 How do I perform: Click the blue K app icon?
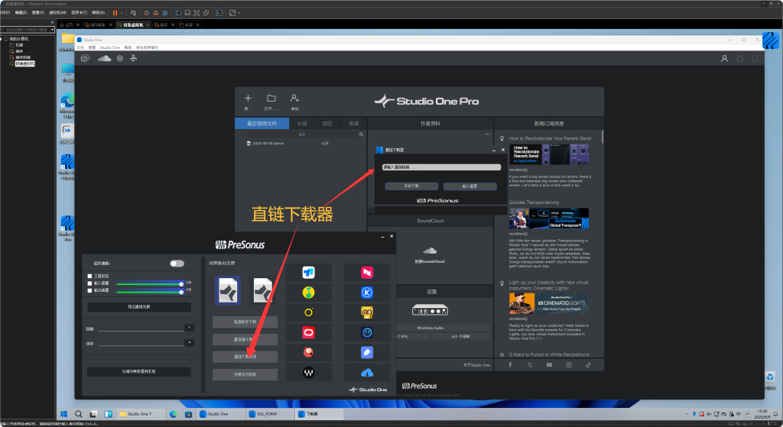pyautogui.click(x=367, y=293)
